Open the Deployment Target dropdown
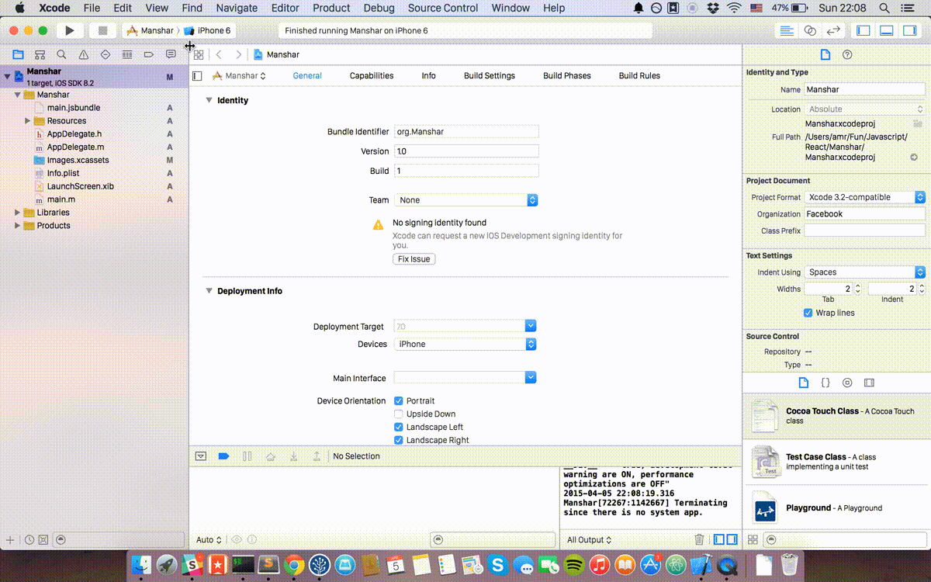This screenshot has width=931, height=582. [531, 327]
